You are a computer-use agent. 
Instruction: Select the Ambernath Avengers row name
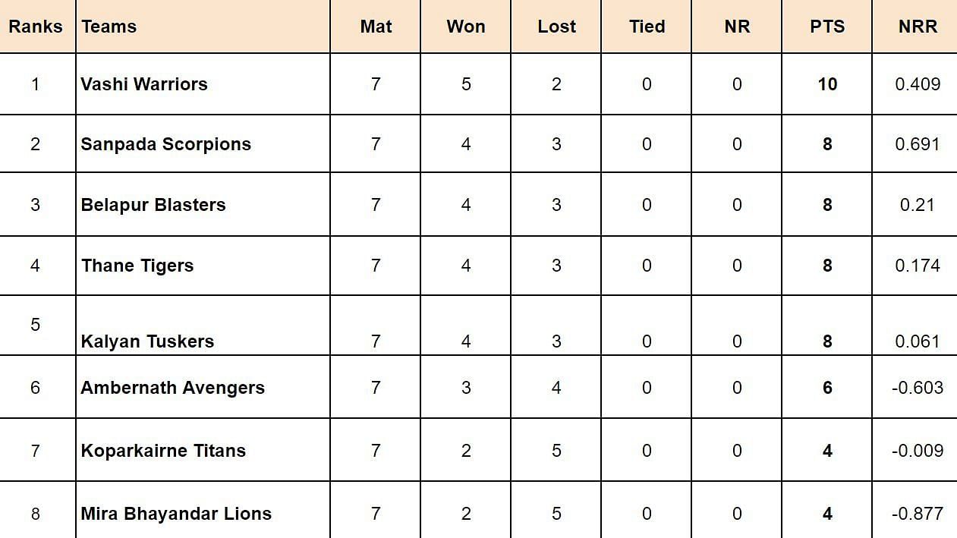(x=173, y=388)
